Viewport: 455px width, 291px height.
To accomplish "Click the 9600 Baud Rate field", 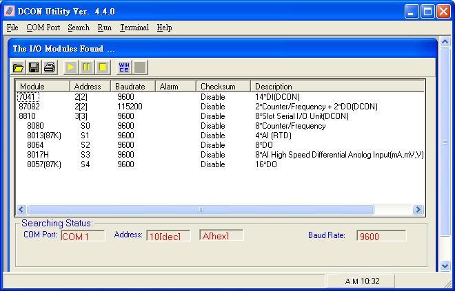I will (x=381, y=236).
